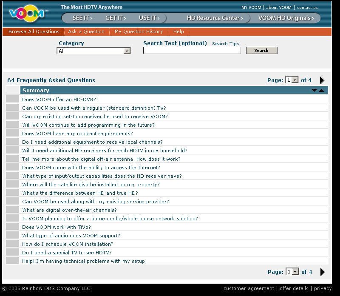Open question about existing set-top receiver
The width and height of the screenshot is (340, 296).
pyautogui.click(x=95, y=117)
